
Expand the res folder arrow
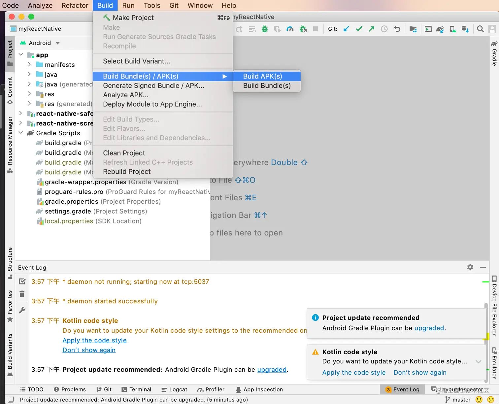[29, 94]
